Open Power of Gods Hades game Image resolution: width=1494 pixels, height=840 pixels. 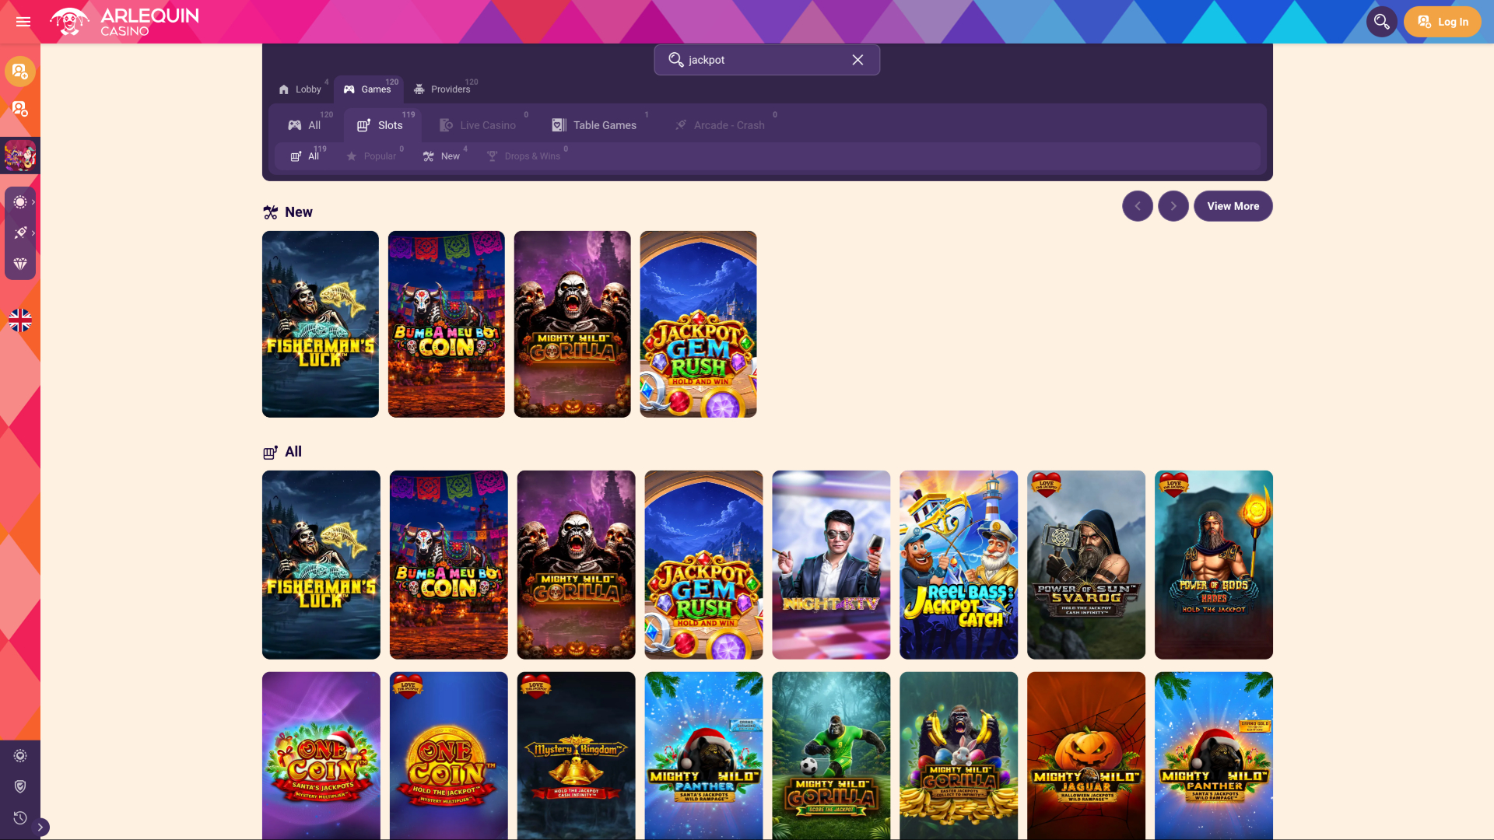click(x=1214, y=565)
